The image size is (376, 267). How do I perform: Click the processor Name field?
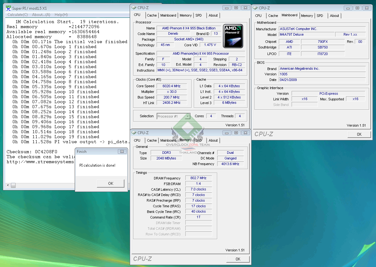(x=188, y=28)
